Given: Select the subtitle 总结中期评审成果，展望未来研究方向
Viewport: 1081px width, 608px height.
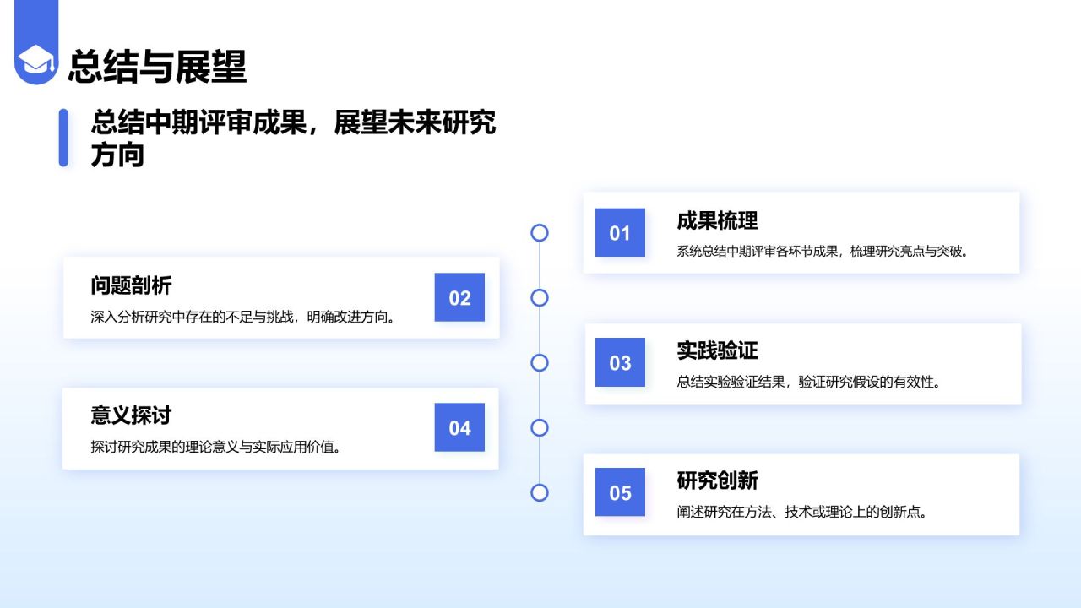Looking at the screenshot, I should click(x=293, y=138).
